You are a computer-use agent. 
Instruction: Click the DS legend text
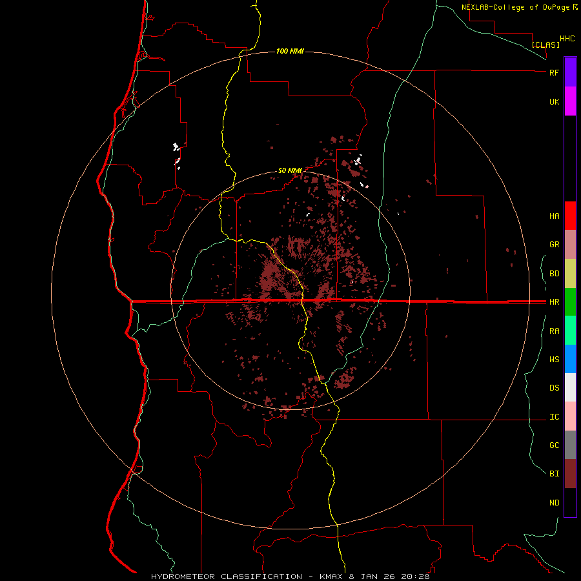click(554, 388)
